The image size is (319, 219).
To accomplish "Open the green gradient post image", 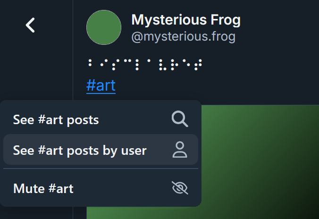I will point(260,162).
